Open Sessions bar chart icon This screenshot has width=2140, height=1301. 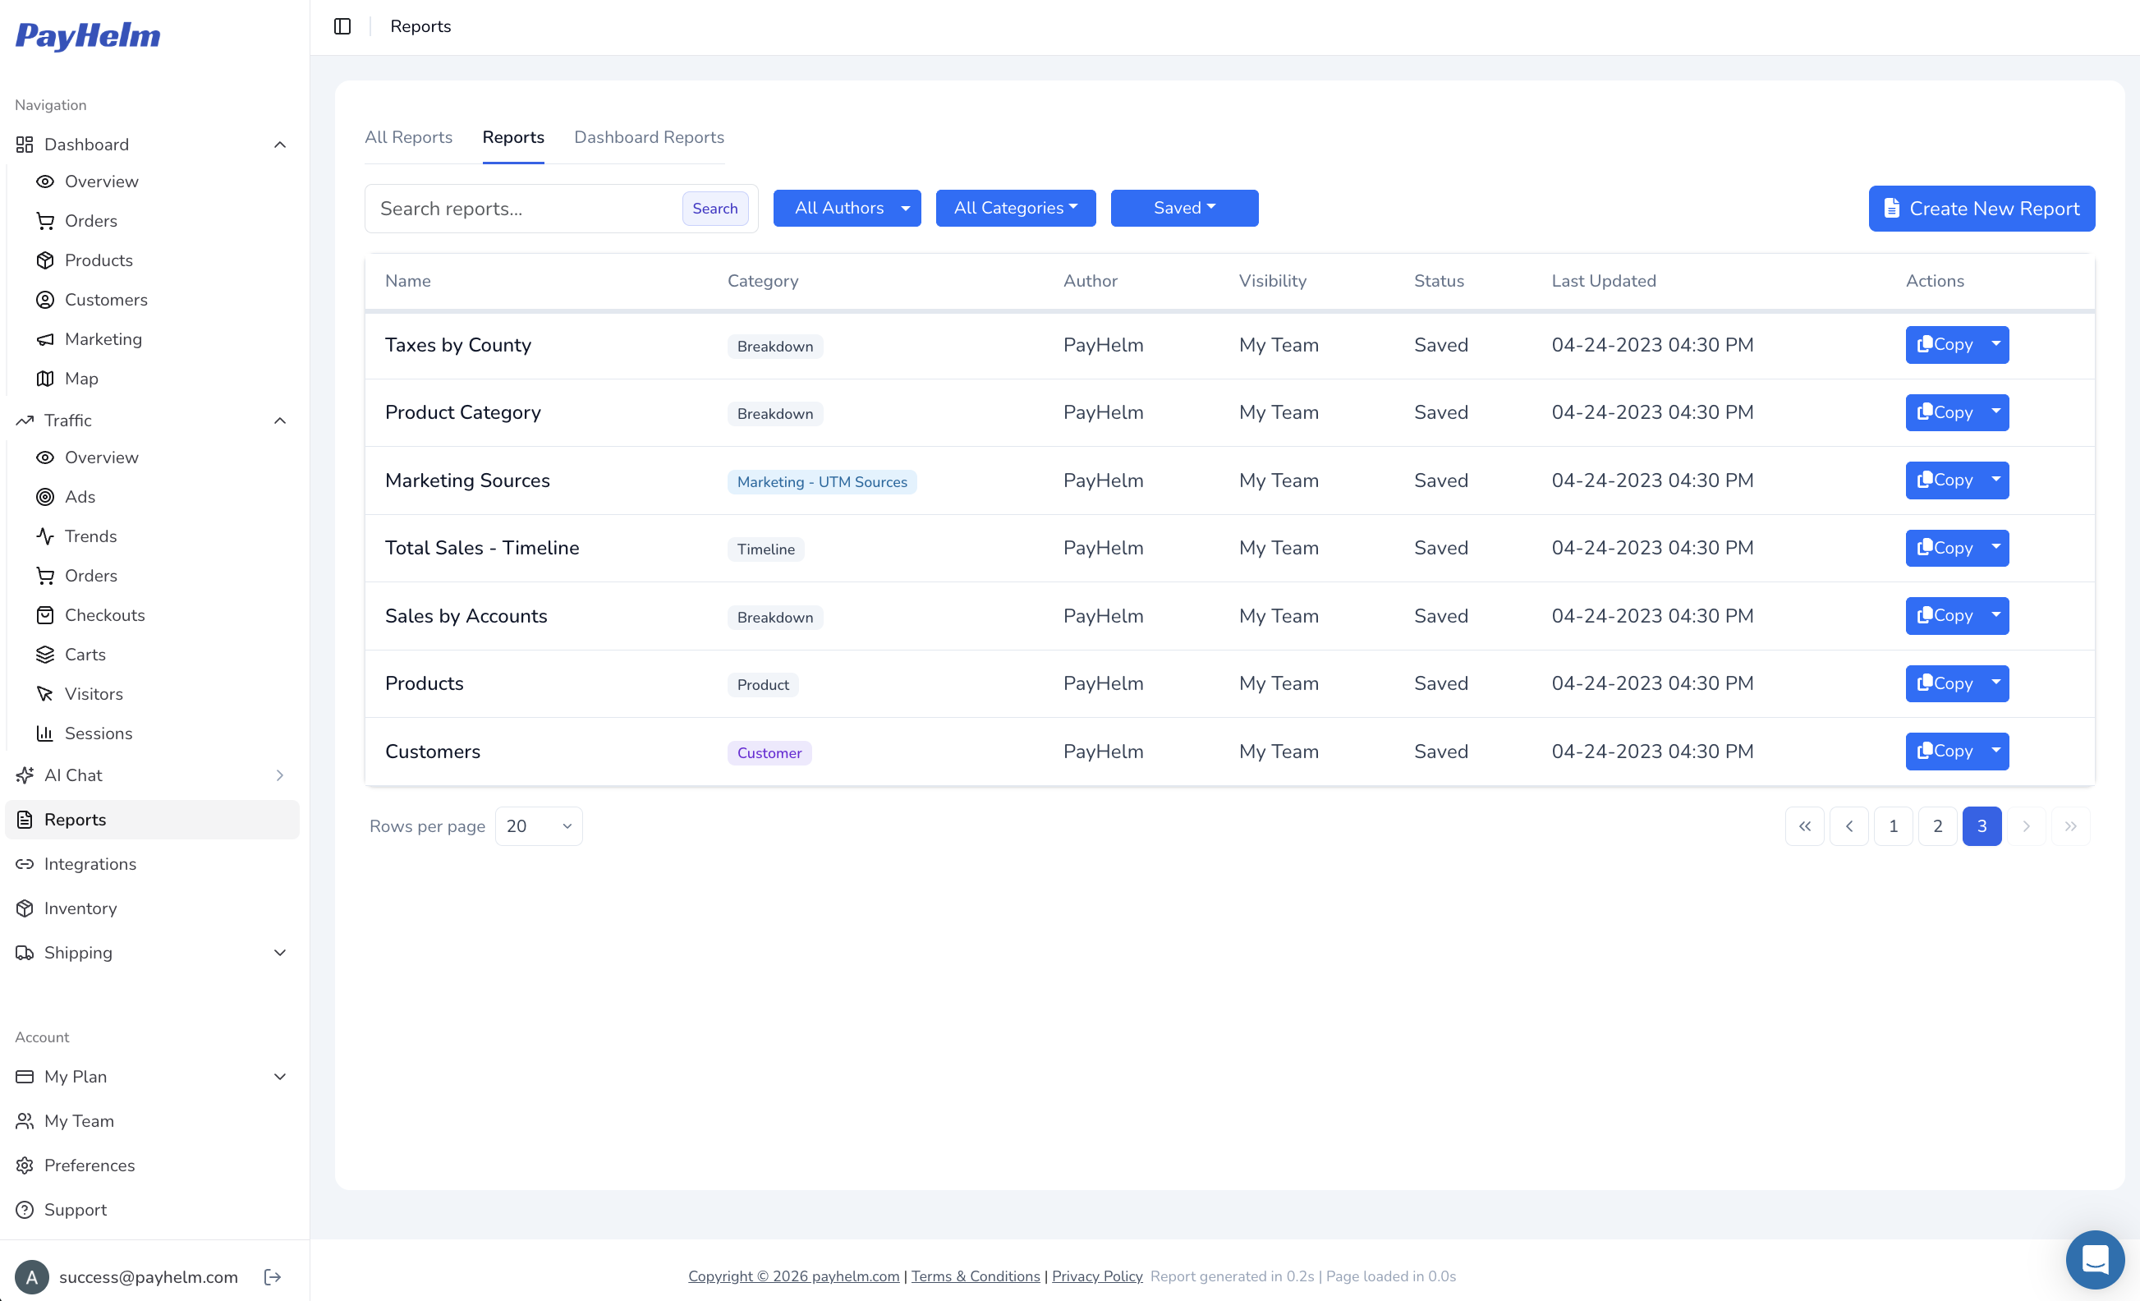pyautogui.click(x=45, y=733)
